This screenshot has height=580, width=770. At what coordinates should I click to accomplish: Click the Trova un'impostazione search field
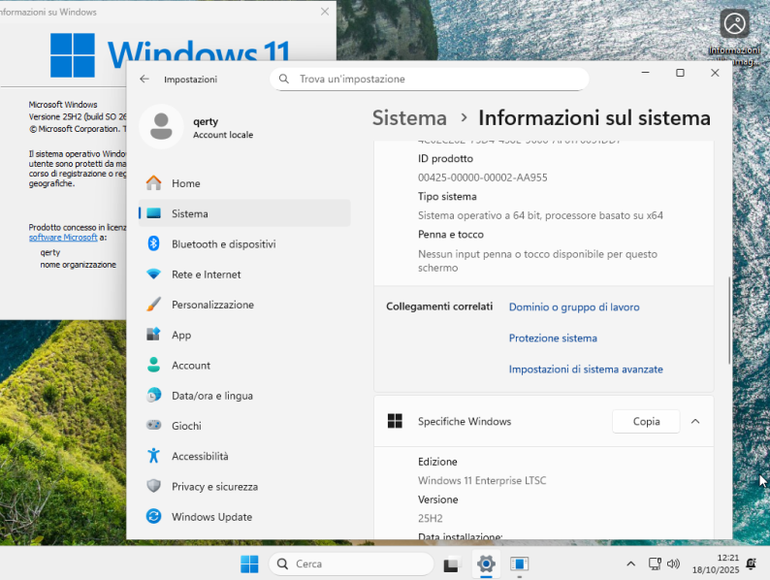(x=430, y=80)
